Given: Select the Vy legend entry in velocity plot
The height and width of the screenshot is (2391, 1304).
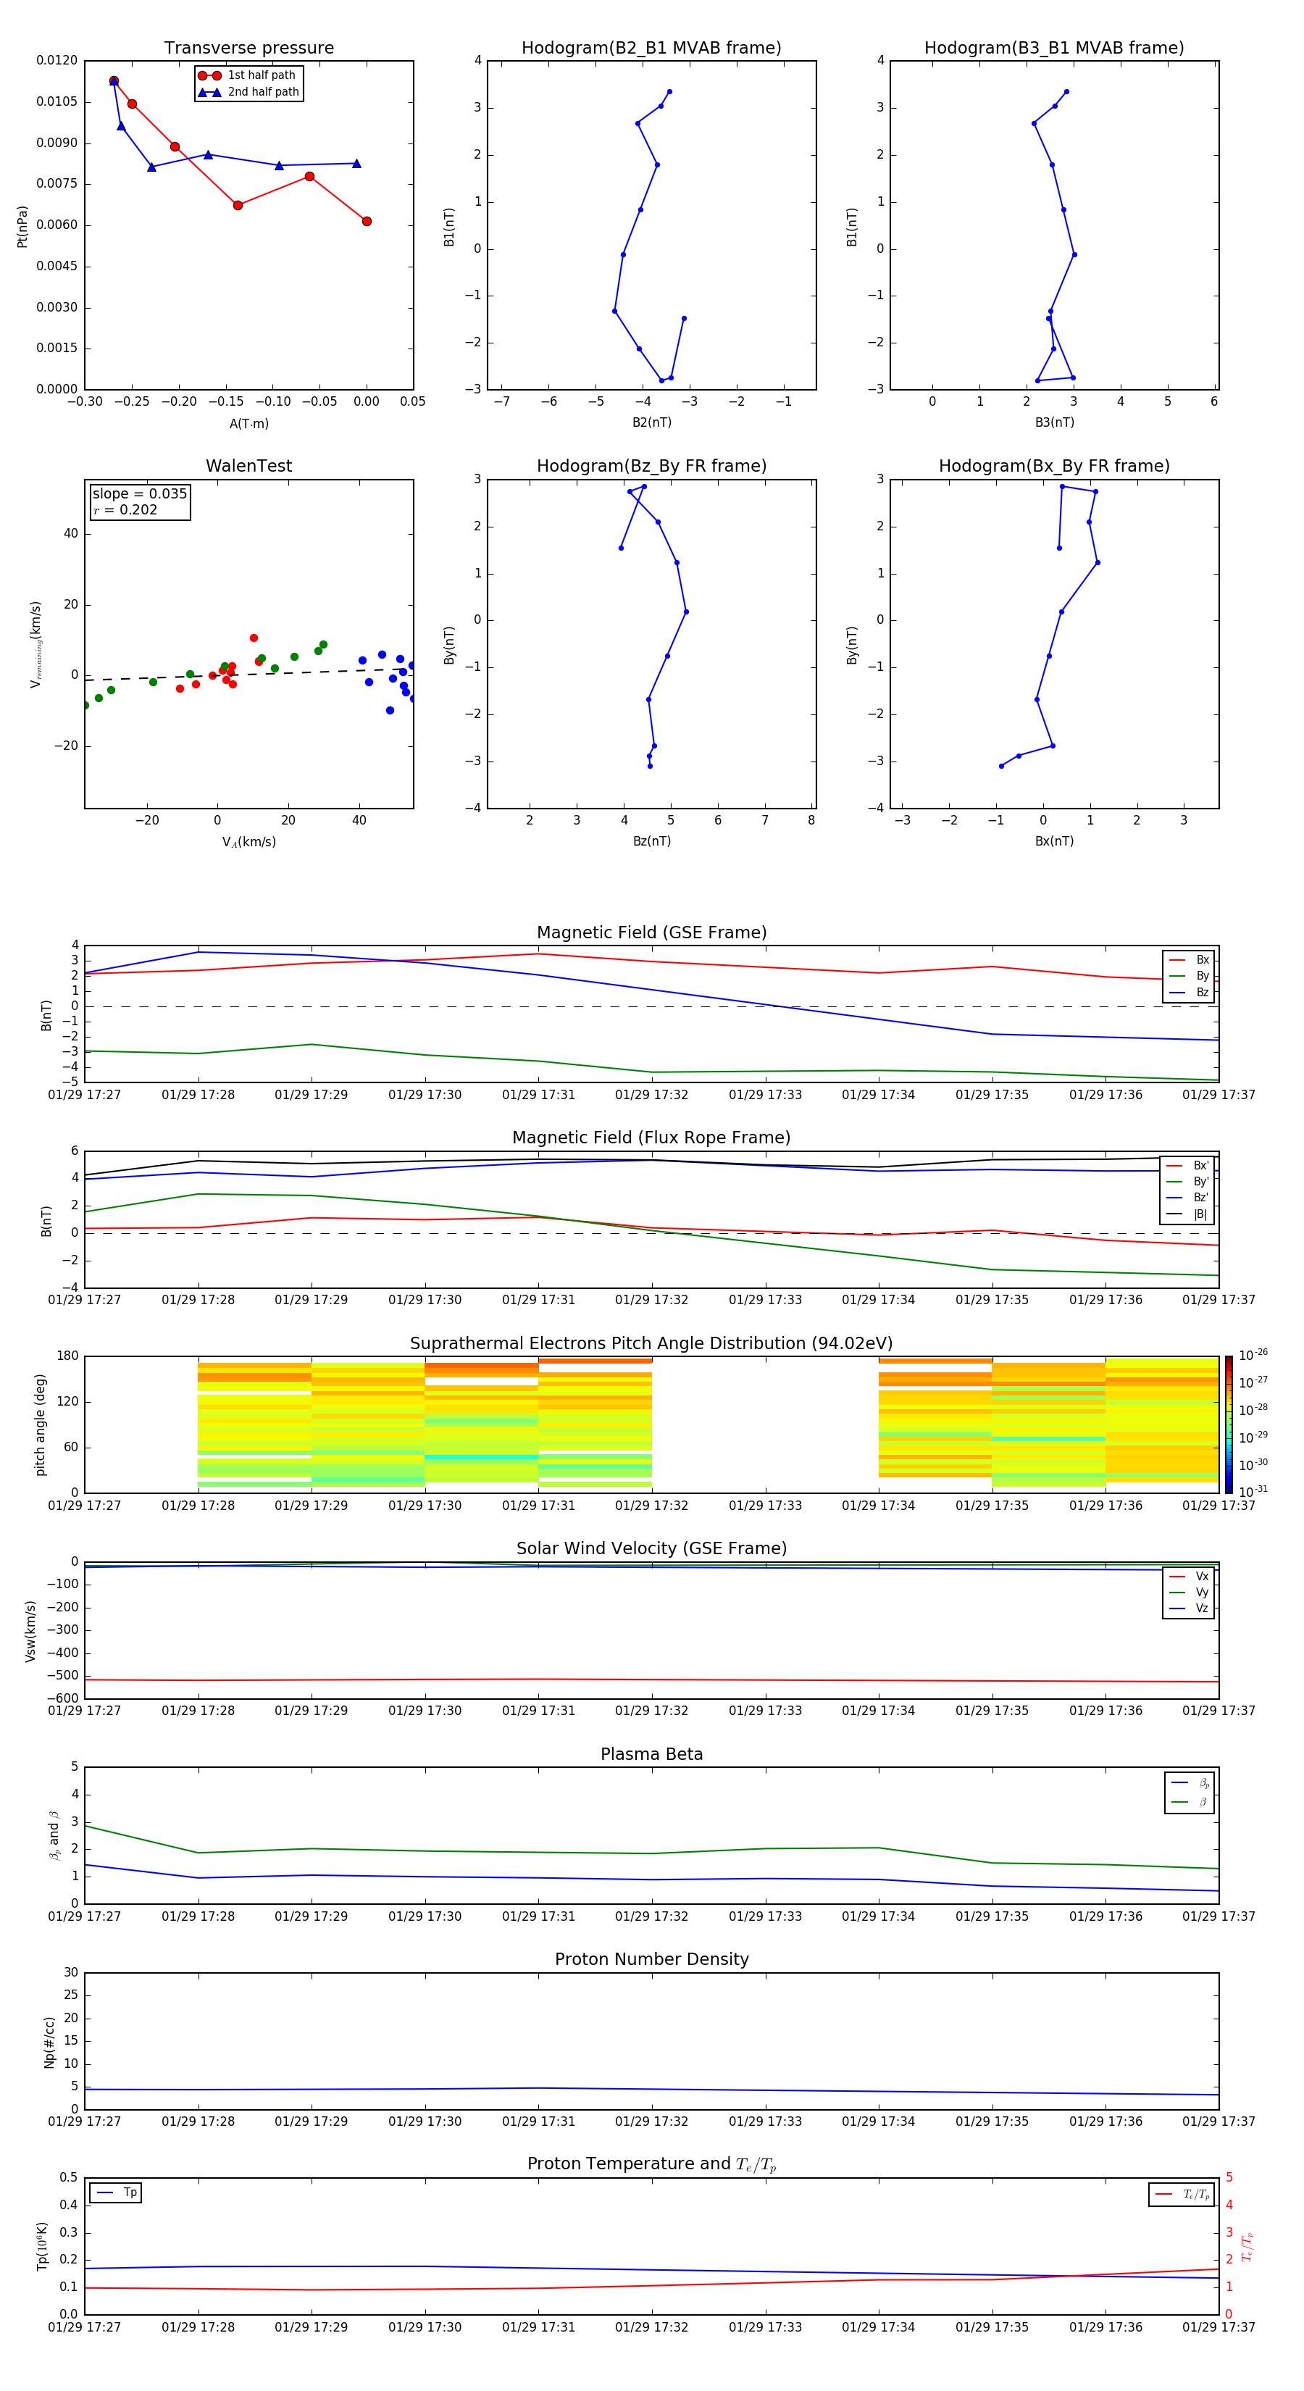Looking at the screenshot, I should tap(1189, 1592).
